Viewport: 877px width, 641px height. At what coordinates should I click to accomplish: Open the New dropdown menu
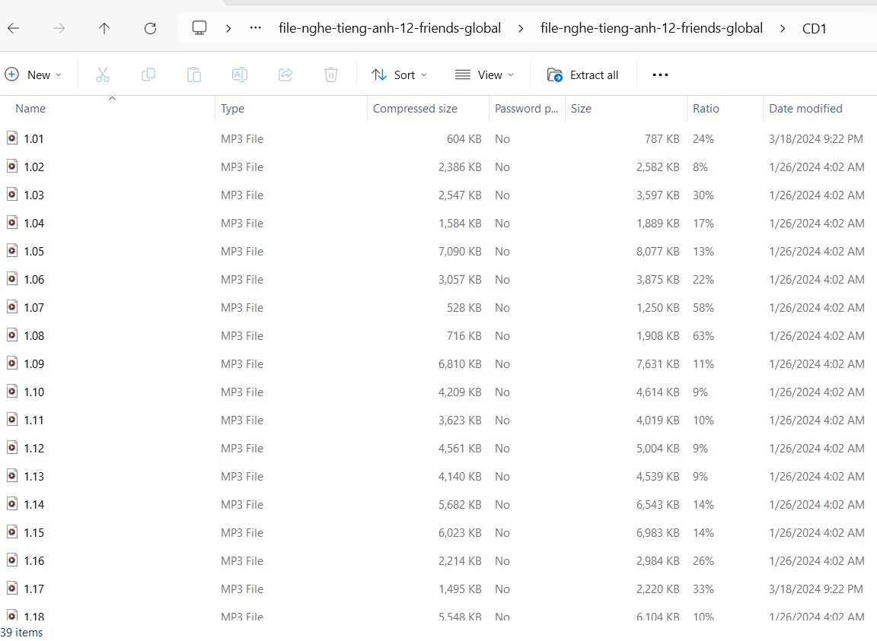point(33,75)
